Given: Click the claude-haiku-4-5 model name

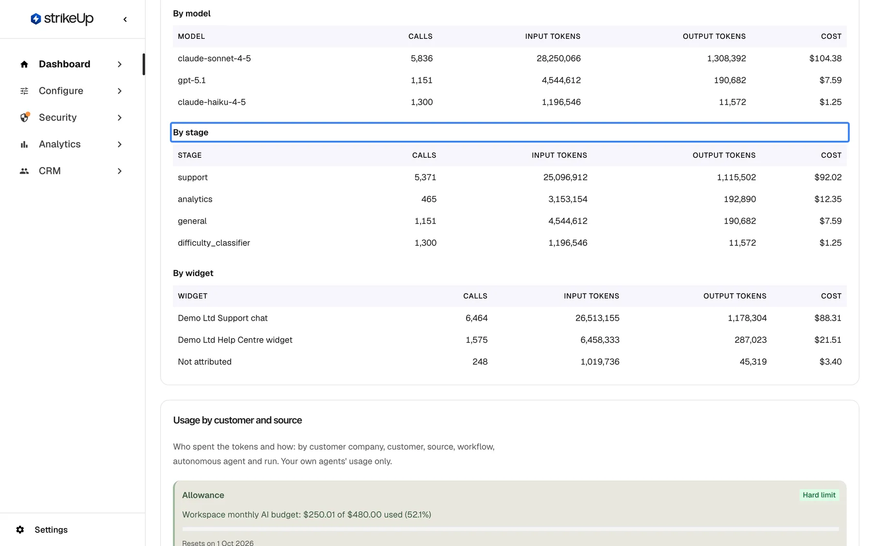Looking at the screenshot, I should pos(212,102).
